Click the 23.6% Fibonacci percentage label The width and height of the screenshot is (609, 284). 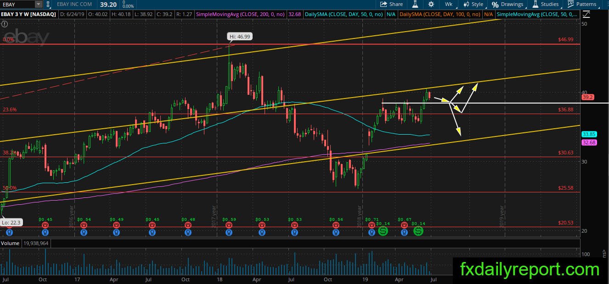10,109
